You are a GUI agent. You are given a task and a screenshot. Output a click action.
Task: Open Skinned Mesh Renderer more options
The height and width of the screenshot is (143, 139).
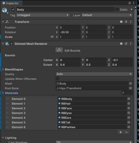click(x=131, y=44)
